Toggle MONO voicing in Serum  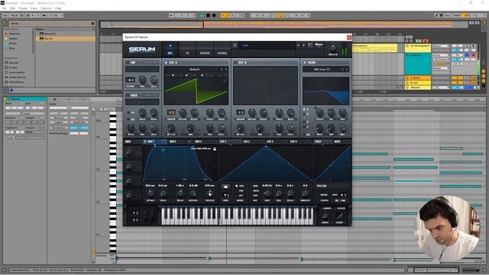[324, 195]
